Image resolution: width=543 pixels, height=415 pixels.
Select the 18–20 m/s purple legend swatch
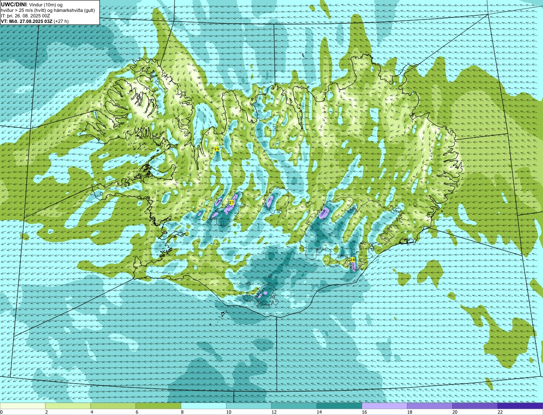click(430, 406)
